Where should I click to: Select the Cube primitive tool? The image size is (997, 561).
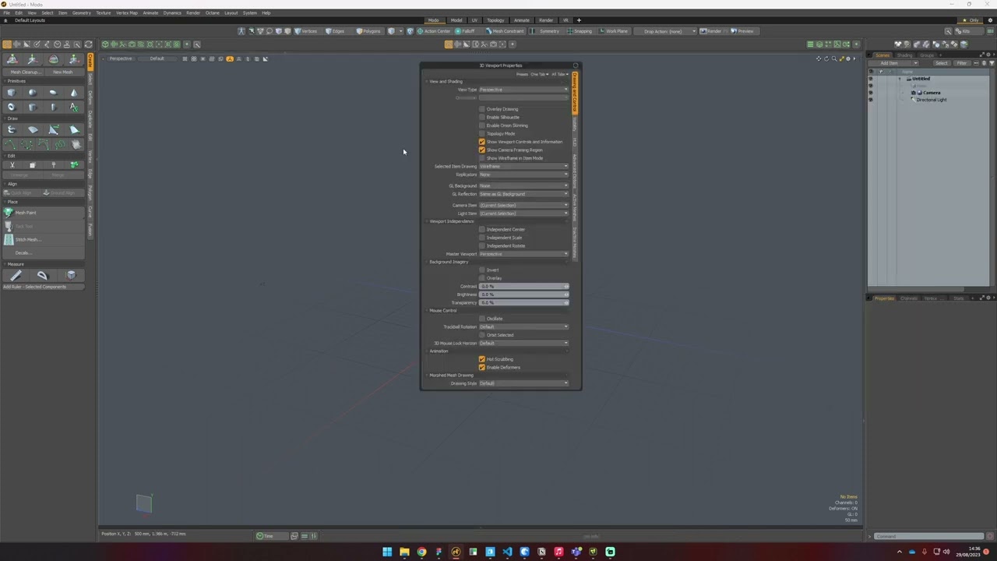pos(11,93)
